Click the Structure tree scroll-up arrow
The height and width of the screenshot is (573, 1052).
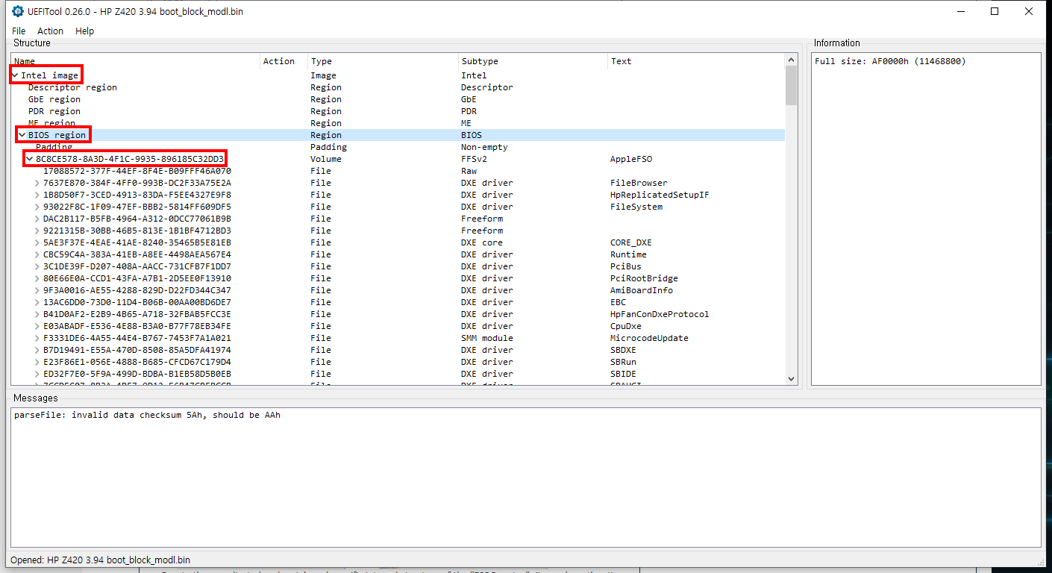[792, 60]
